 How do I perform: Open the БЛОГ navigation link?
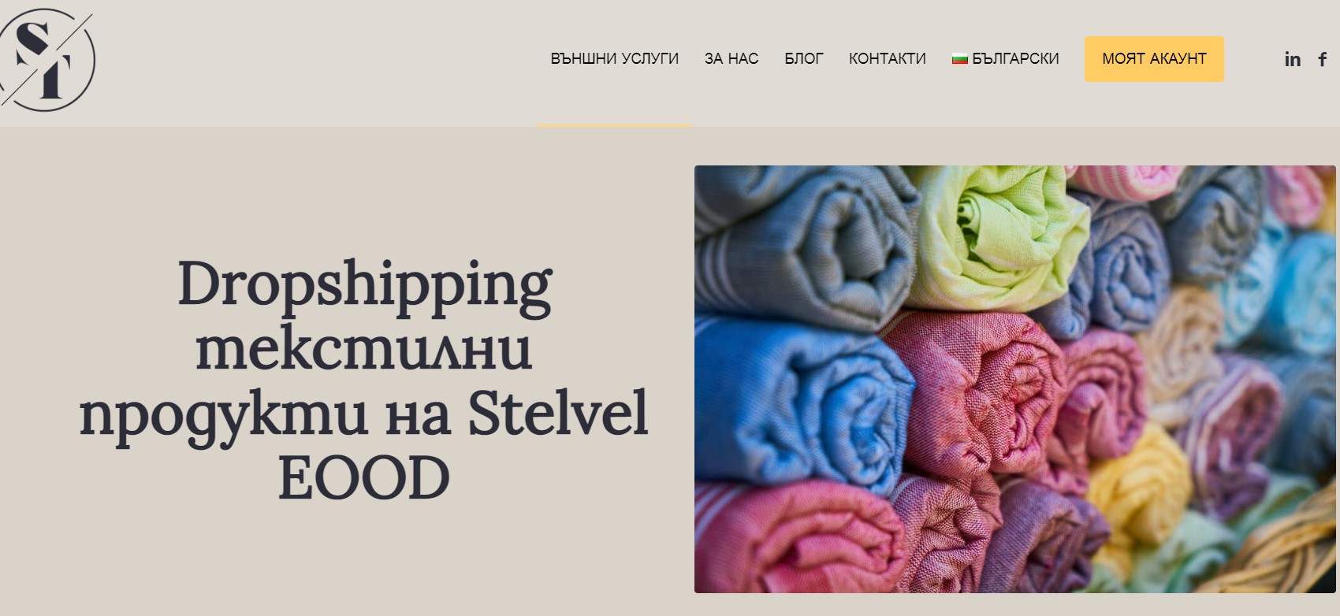(x=803, y=59)
